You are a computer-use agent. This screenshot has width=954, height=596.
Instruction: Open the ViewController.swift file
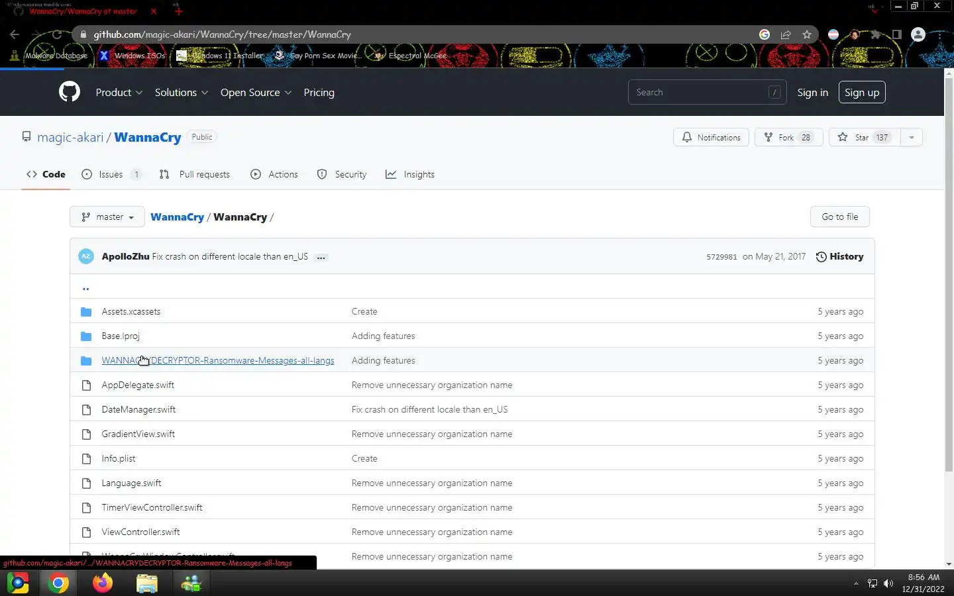tap(140, 532)
